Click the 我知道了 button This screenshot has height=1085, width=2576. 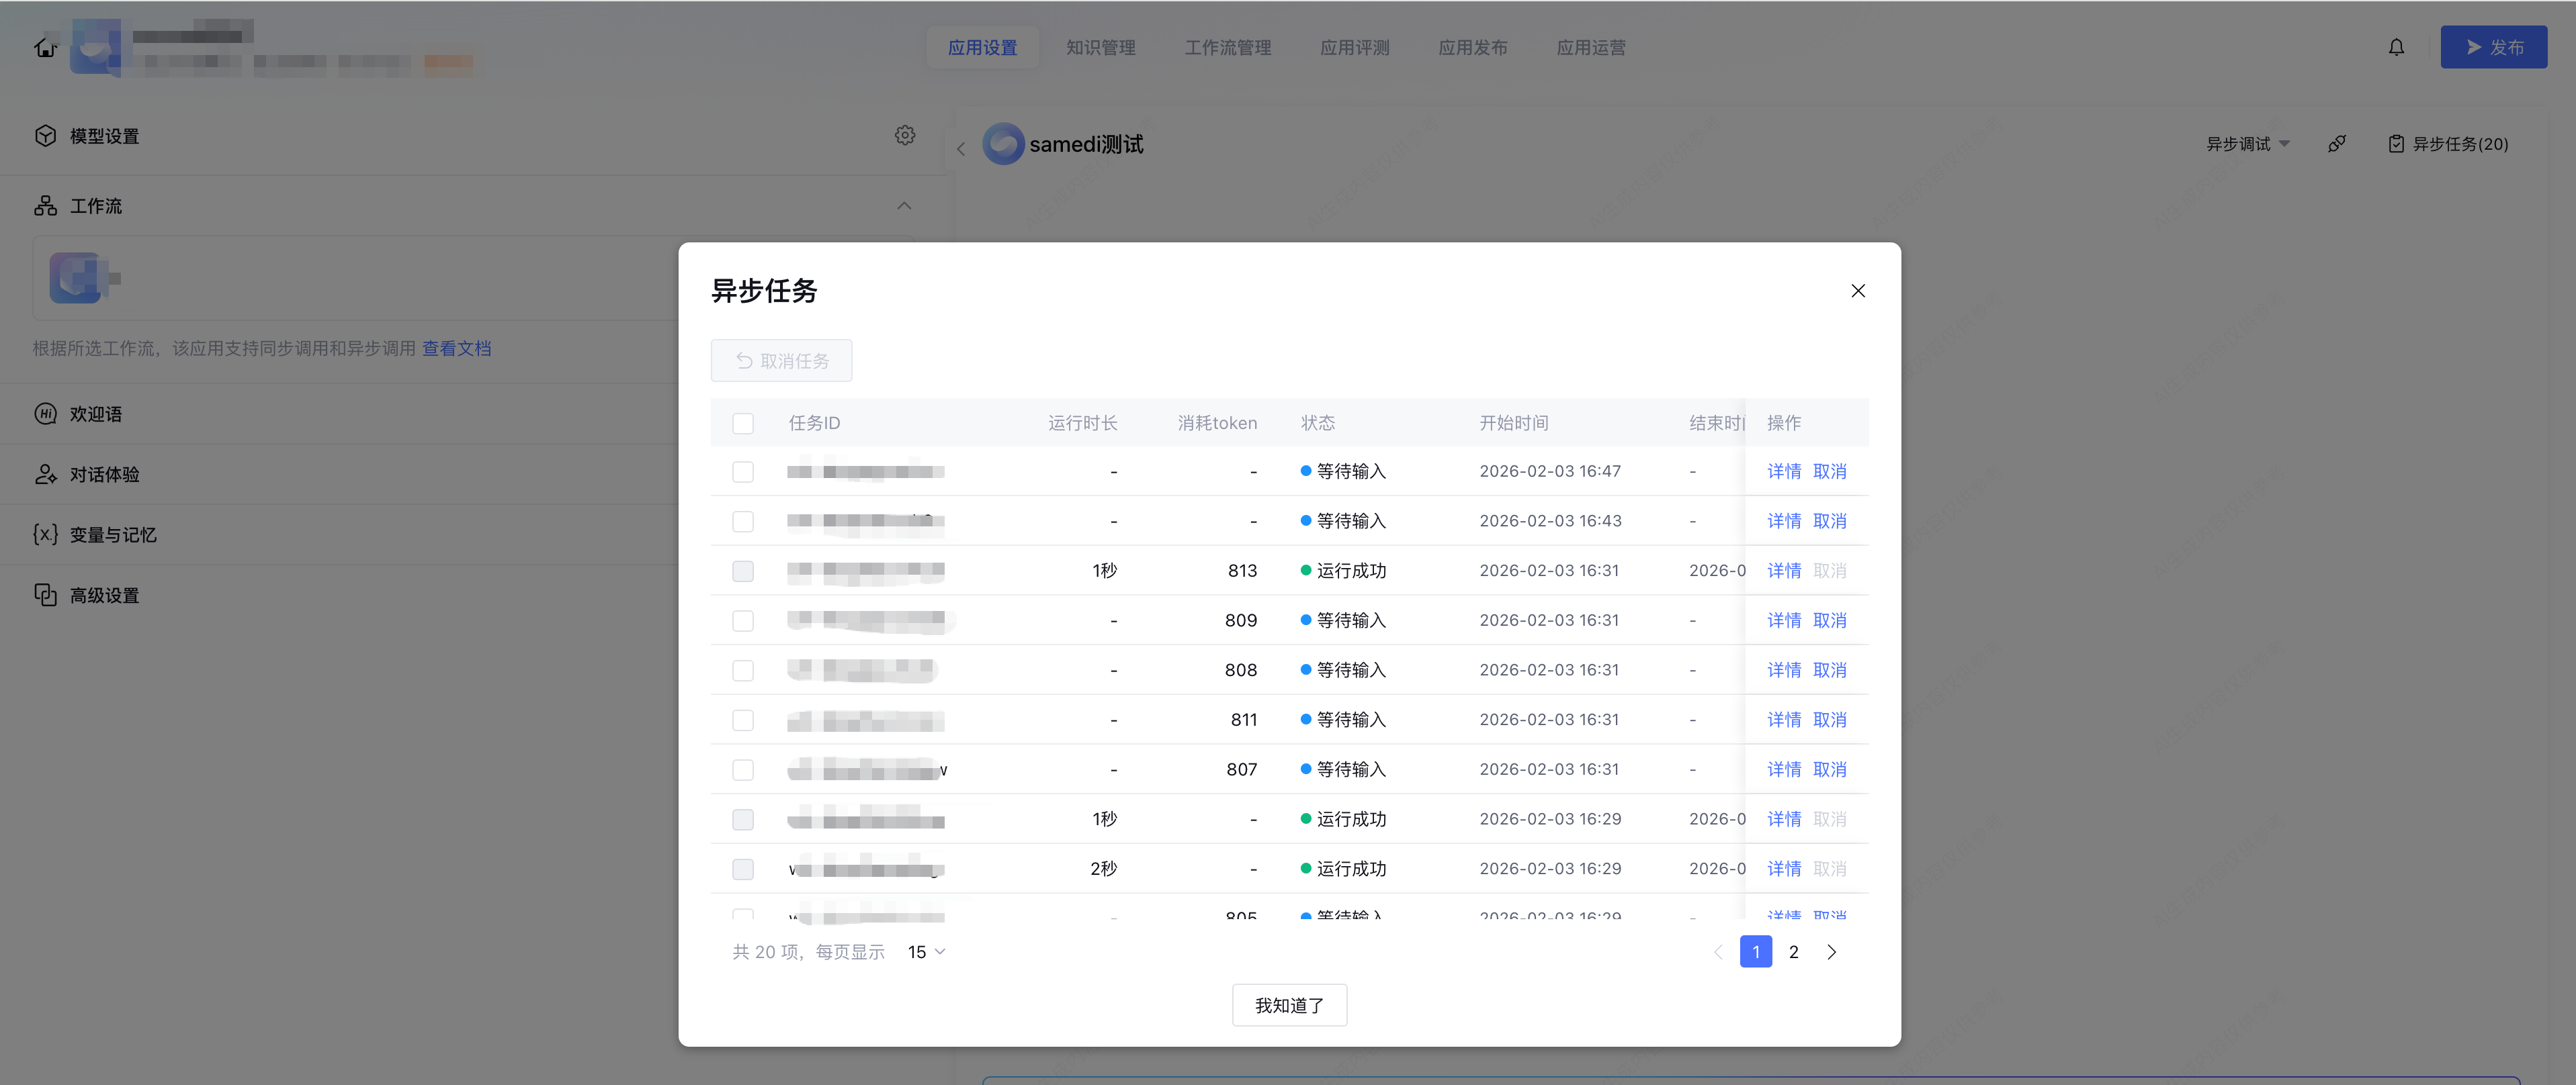1289,1005
